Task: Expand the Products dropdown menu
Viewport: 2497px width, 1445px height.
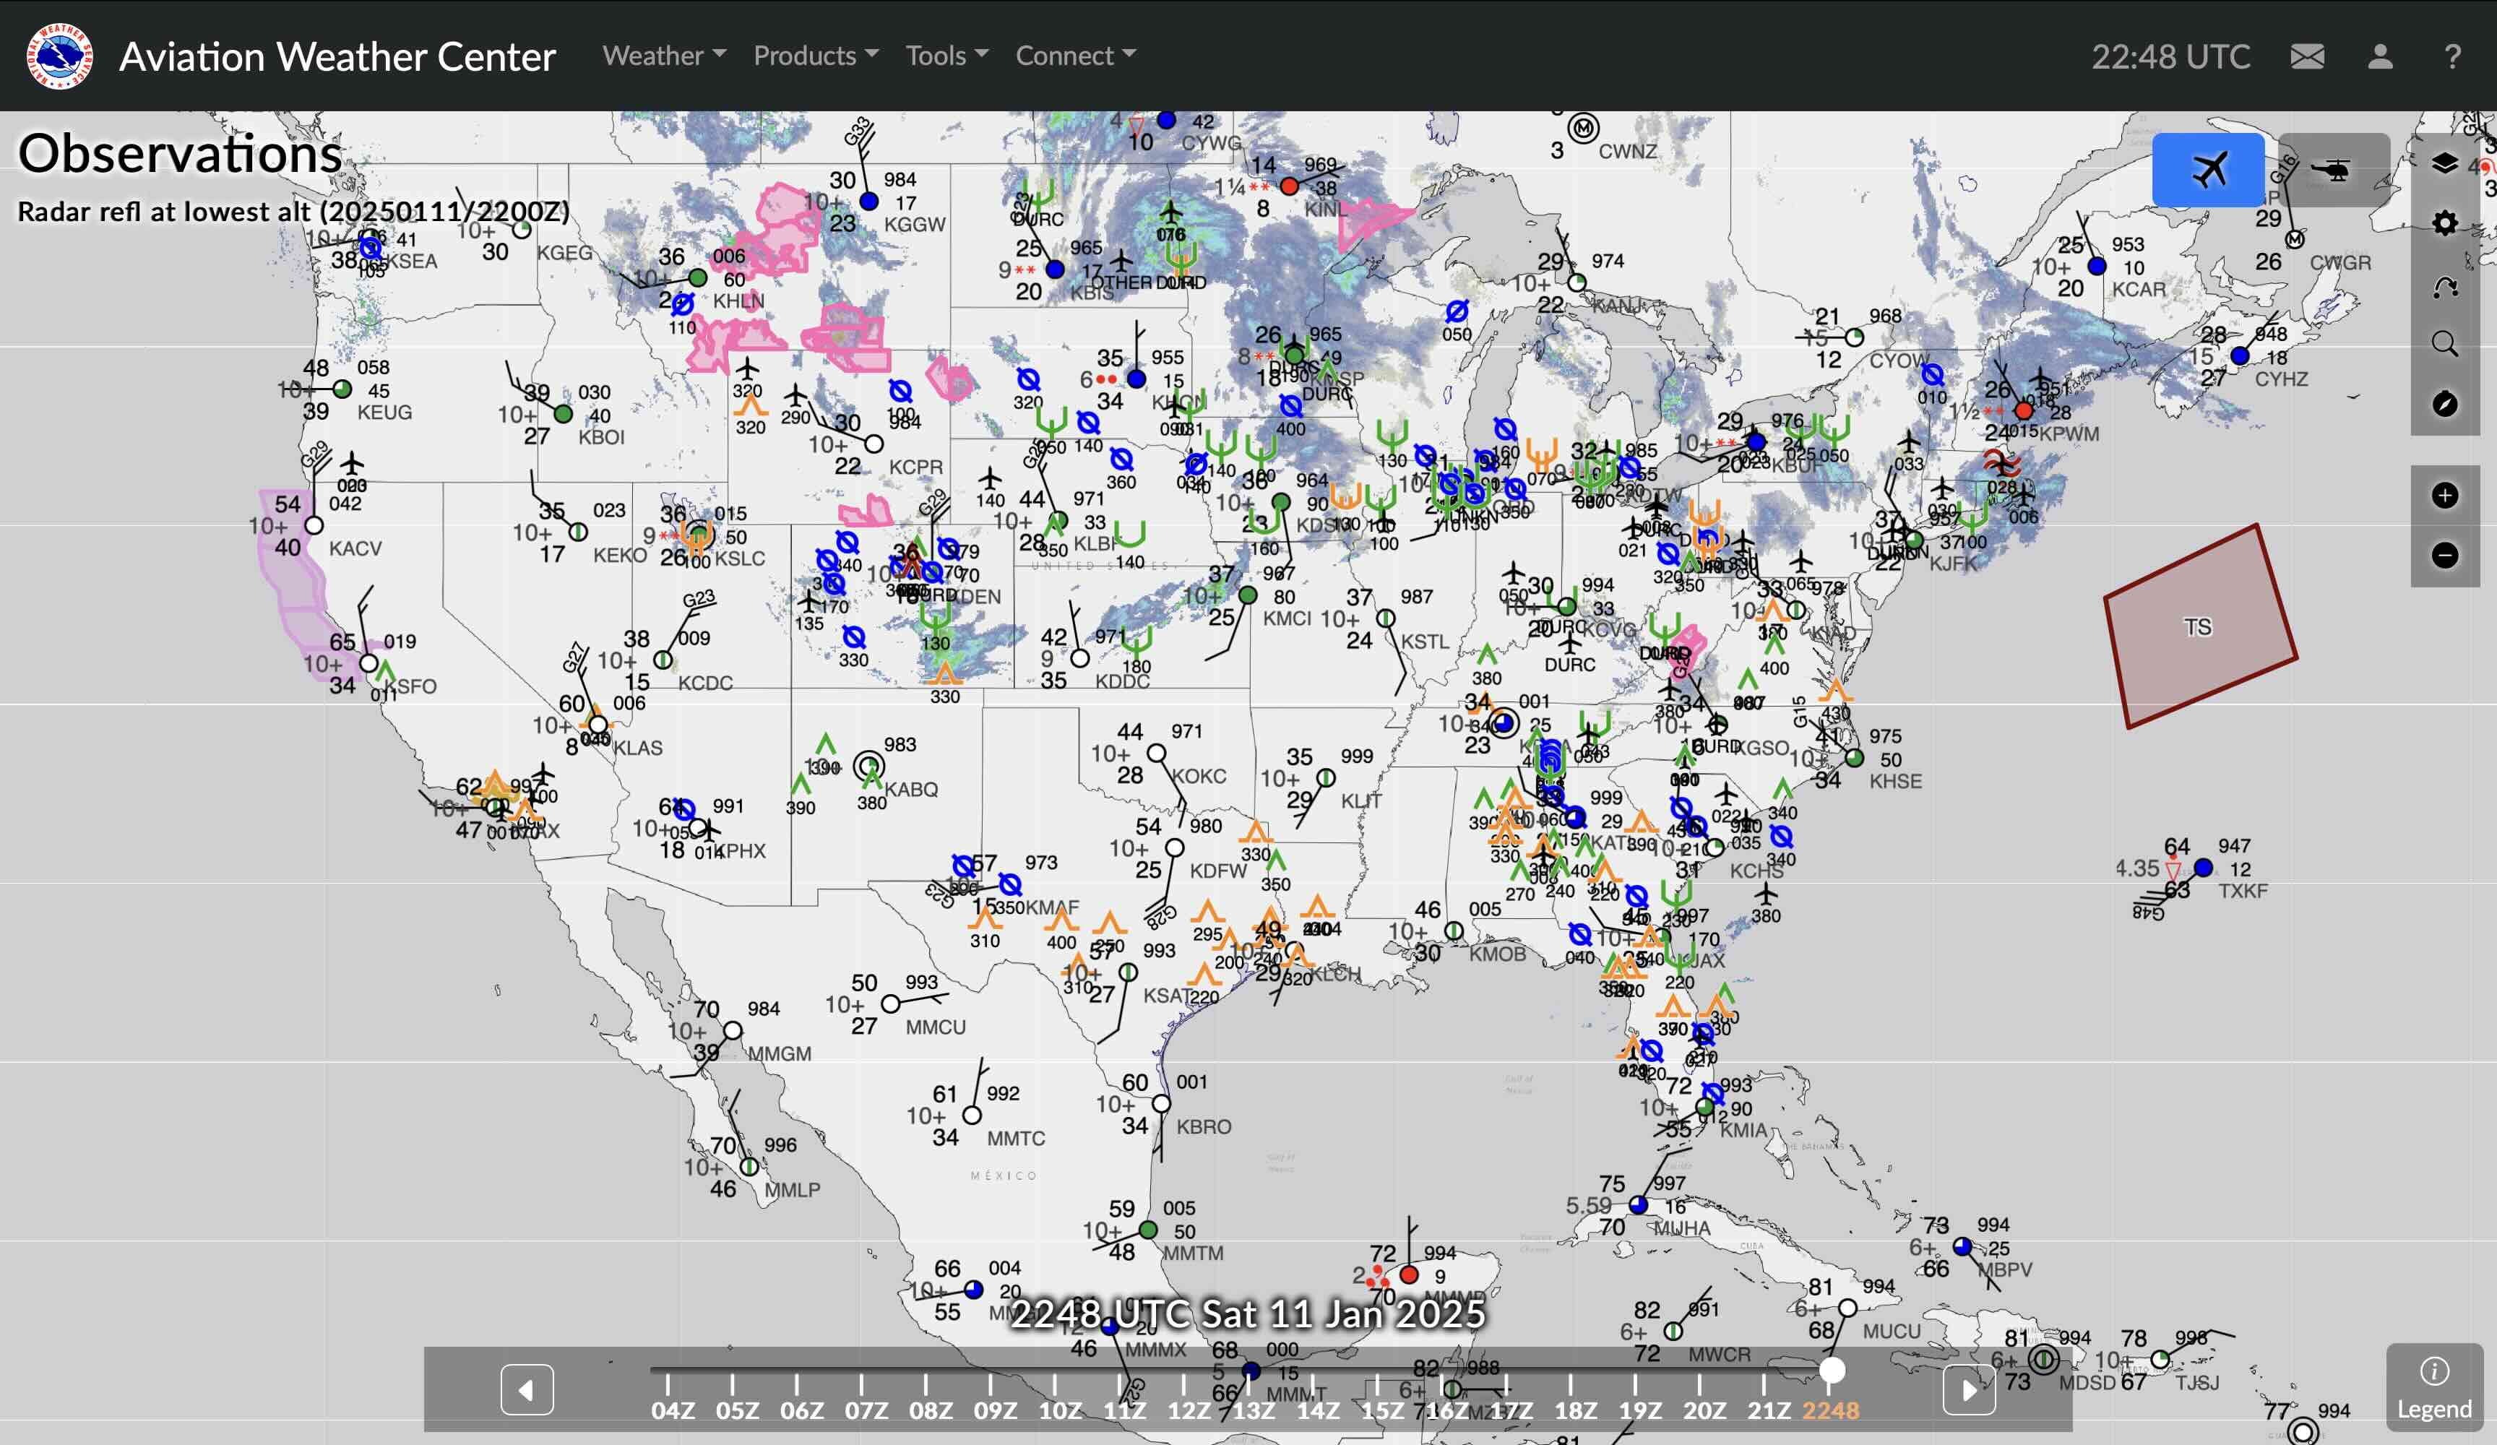Action: 816,56
